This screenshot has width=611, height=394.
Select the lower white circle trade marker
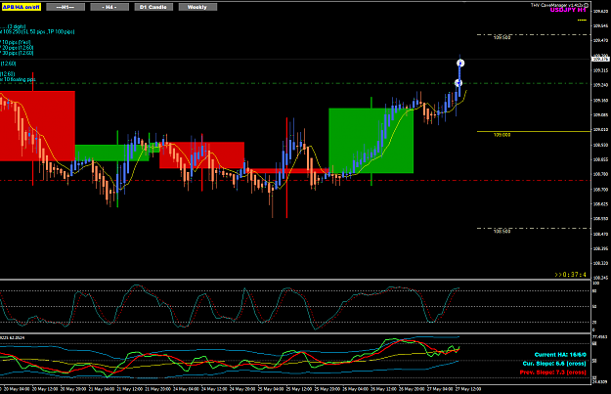click(x=458, y=83)
